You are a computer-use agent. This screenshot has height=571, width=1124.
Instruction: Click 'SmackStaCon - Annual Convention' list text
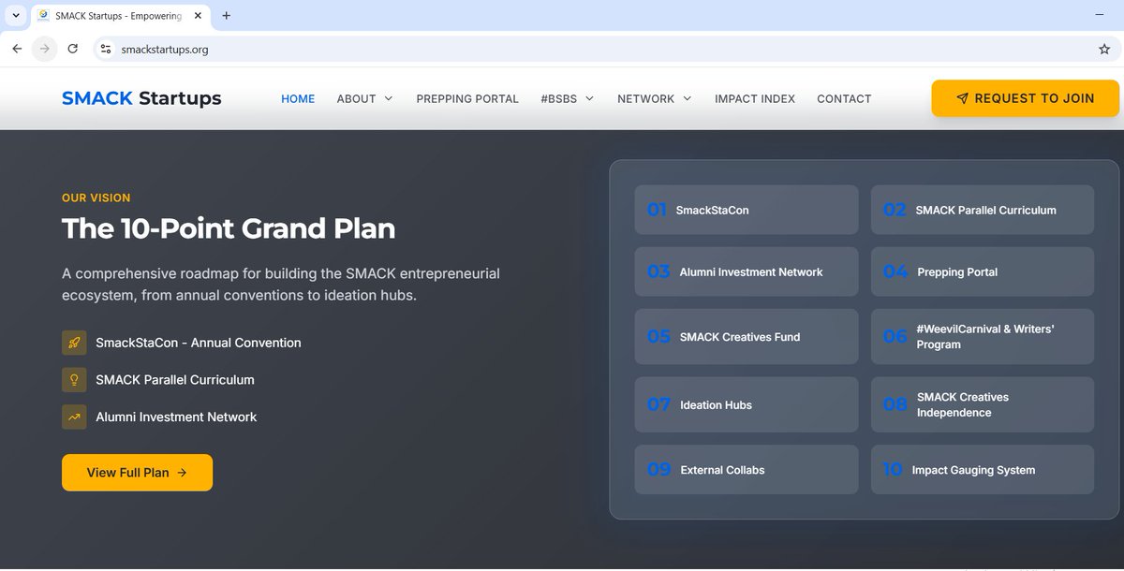point(199,343)
